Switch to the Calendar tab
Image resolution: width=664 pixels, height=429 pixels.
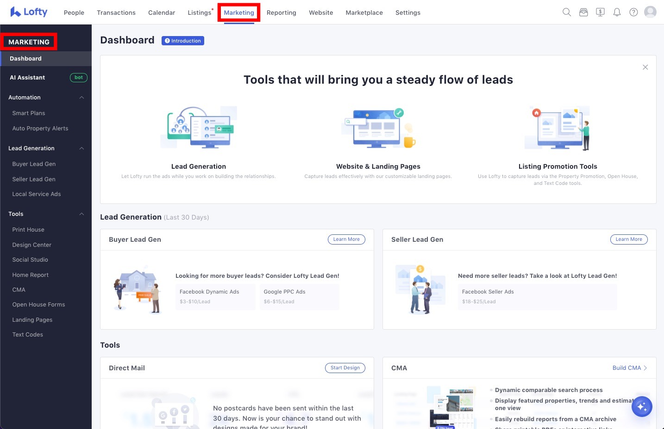tap(162, 12)
